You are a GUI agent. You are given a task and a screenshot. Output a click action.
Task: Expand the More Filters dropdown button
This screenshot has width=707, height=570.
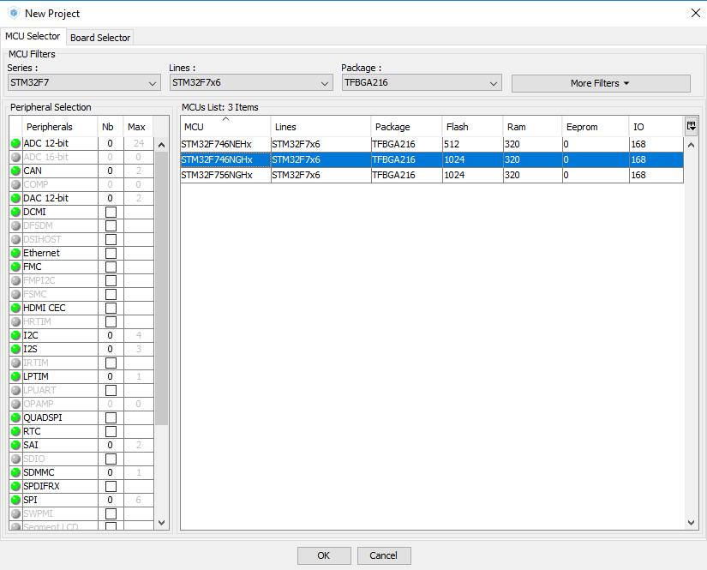coord(601,83)
